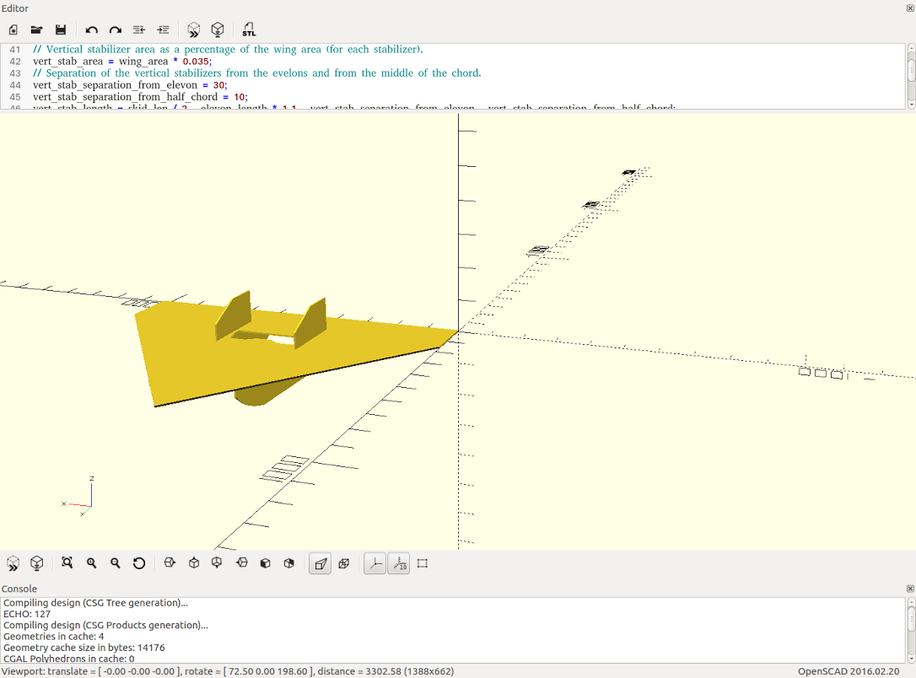The height and width of the screenshot is (678, 916).
Task: Switch to the Bottom view
Action: [217, 563]
